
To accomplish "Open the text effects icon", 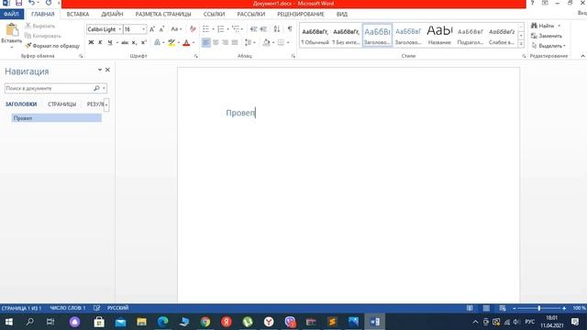I will [x=157, y=43].
